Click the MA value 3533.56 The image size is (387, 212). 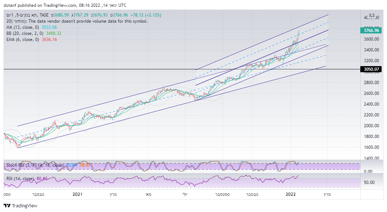coord(49,27)
